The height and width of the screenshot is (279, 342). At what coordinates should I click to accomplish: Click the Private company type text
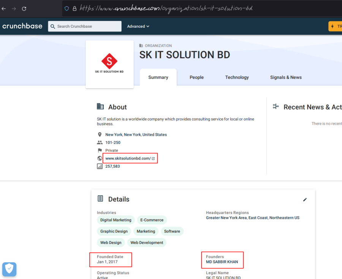click(x=112, y=150)
